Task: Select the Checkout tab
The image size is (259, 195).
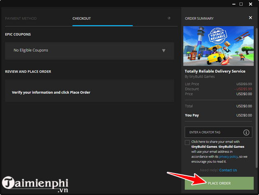Action: click(x=81, y=19)
